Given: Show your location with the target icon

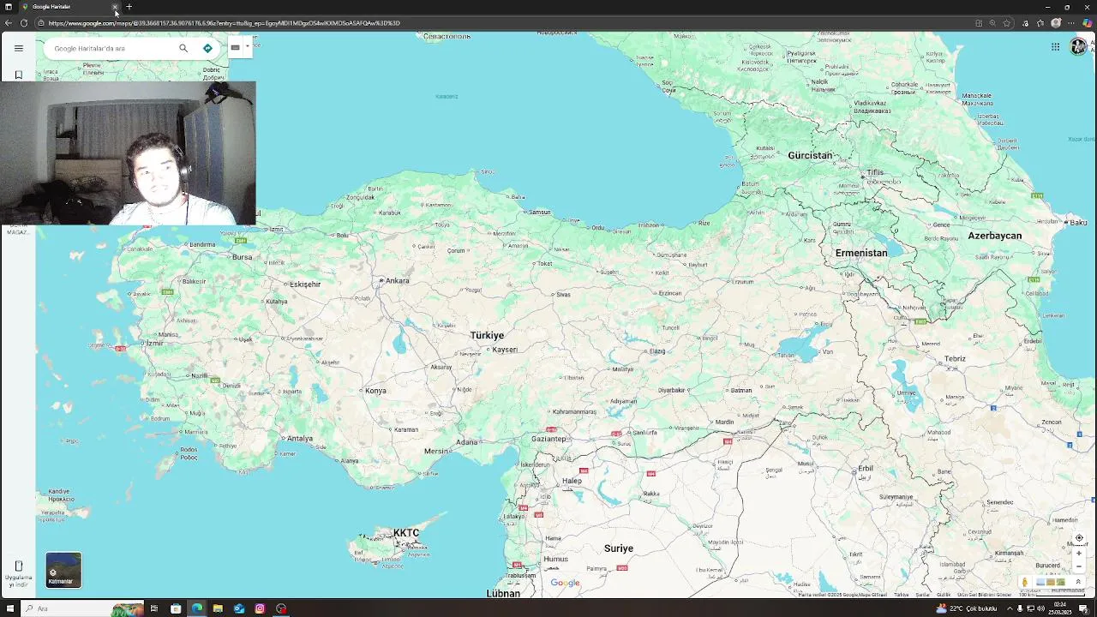Looking at the screenshot, I should click(1079, 538).
